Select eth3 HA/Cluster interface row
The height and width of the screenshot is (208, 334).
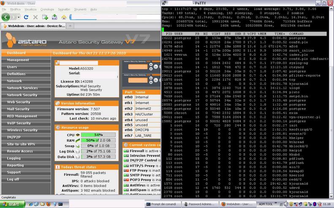tap(141, 114)
